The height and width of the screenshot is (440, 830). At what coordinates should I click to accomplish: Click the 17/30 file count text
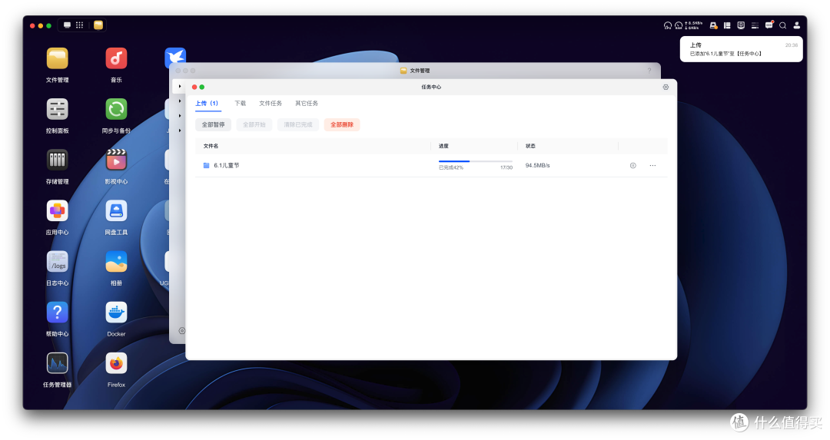point(506,167)
